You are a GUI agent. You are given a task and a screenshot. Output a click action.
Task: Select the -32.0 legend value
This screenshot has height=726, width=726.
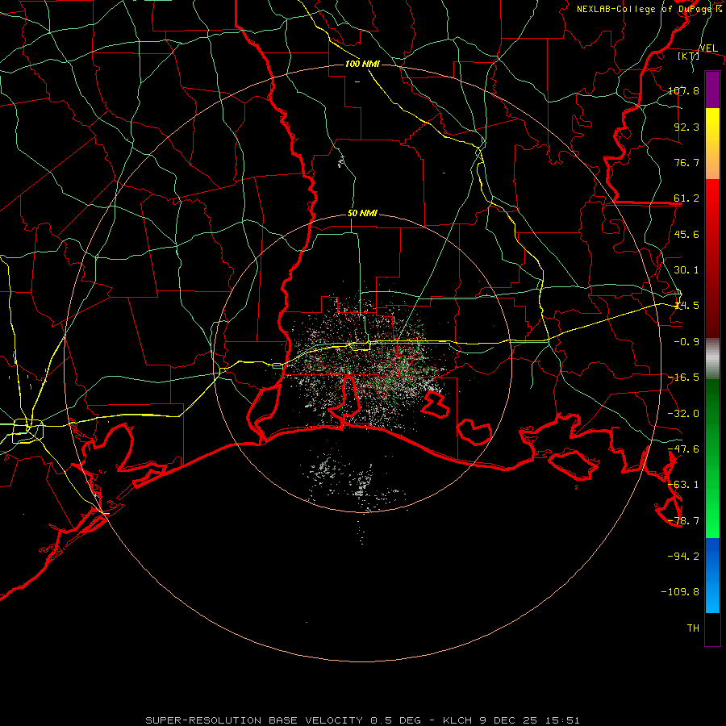click(x=683, y=414)
